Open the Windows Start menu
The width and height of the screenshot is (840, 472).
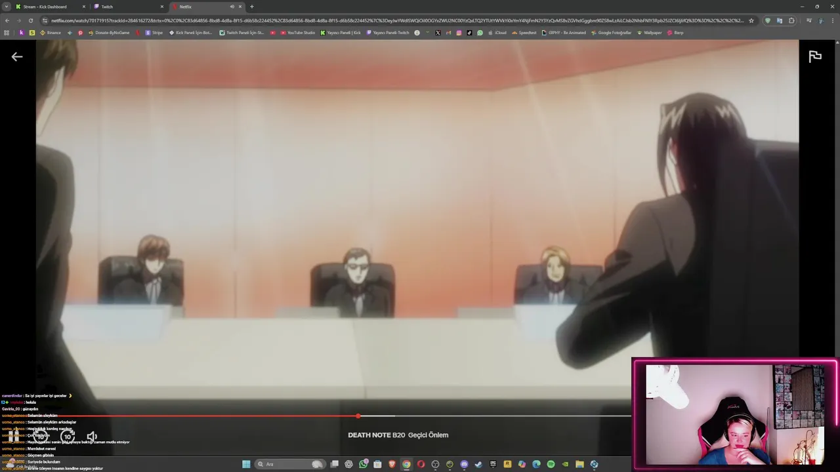point(245,464)
